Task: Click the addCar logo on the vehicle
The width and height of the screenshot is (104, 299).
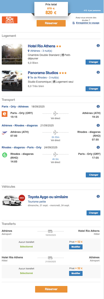Action: (22, 198)
